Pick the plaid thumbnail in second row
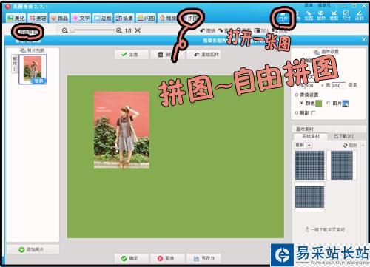370x267 pixels. pos(309,197)
